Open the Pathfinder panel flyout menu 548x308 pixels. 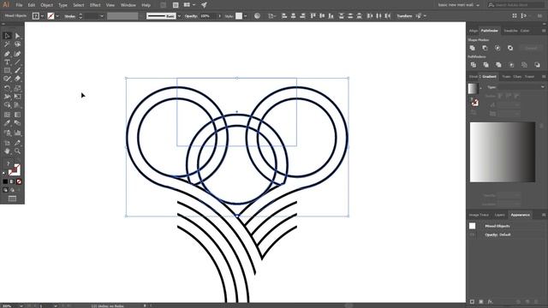pyautogui.click(x=544, y=31)
